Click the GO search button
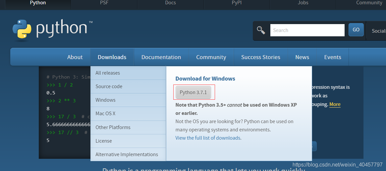Image resolution: width=386 pixels, height=171 pixels. point(356,30)
